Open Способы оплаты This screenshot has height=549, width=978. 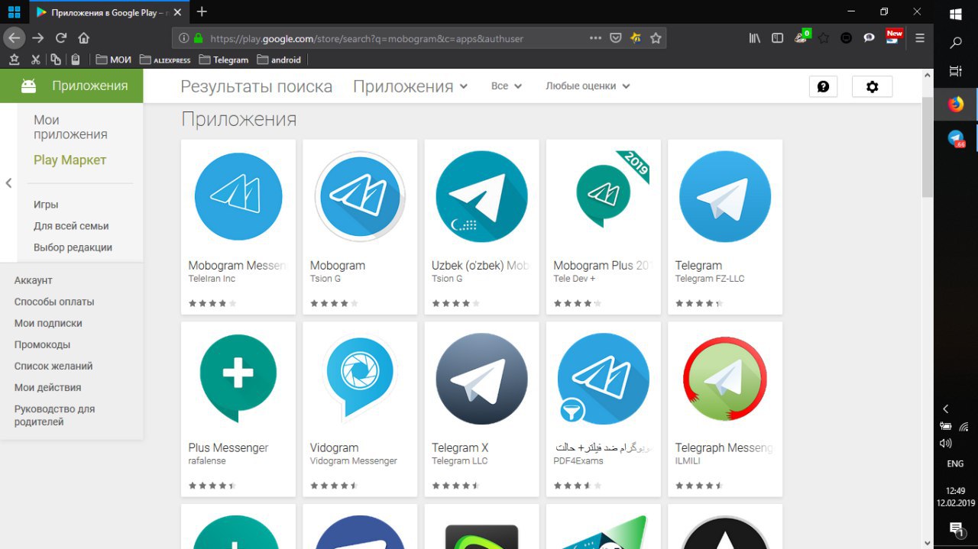(x=54, y=302)
